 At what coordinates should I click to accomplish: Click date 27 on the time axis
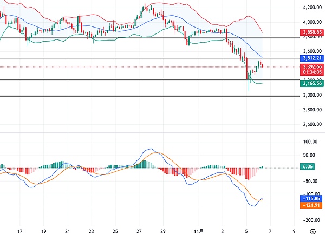tap(139, 230)
